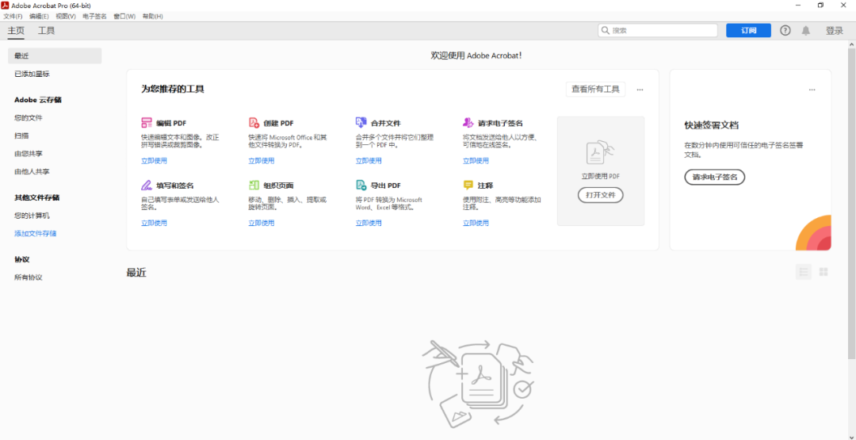Click the 打开文件 button
This screenshot has height=440, width=856.
600,195
